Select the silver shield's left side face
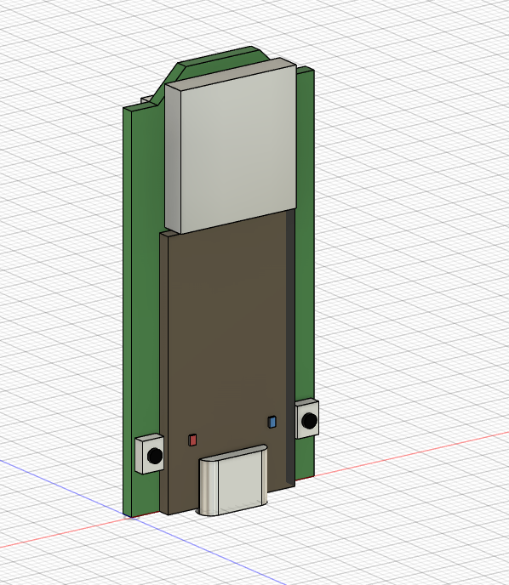The height and width of the screenshot is (585, 509). [x=173, y=158]
